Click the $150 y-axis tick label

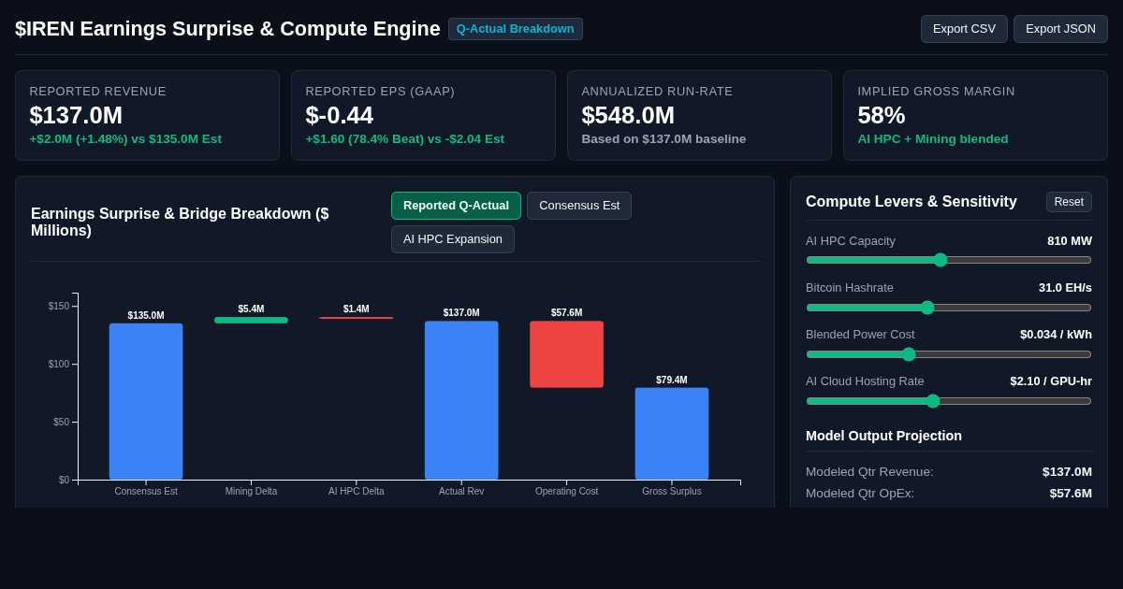pos(59,307)
